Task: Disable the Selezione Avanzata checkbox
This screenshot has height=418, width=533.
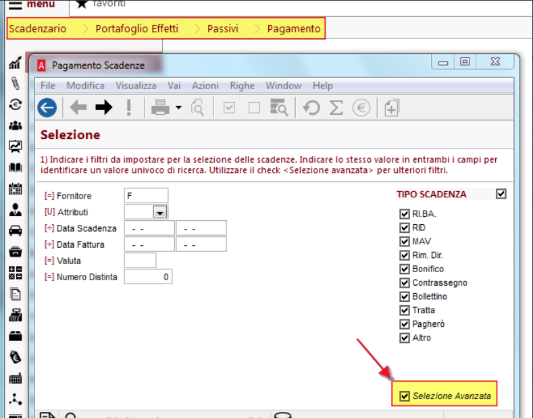Action: coord(404,396)
